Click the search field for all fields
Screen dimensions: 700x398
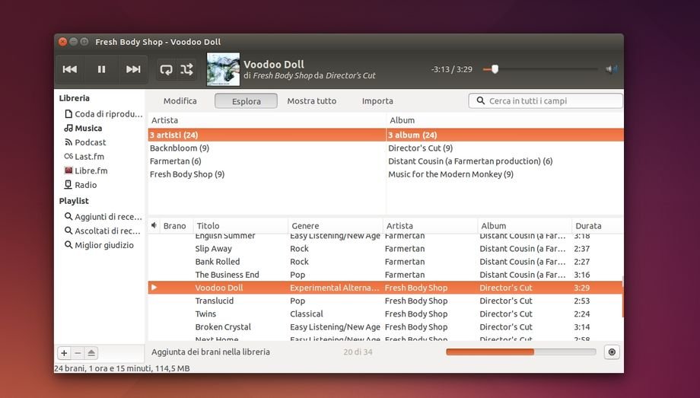pyautogui.click(x=552, y=100)
